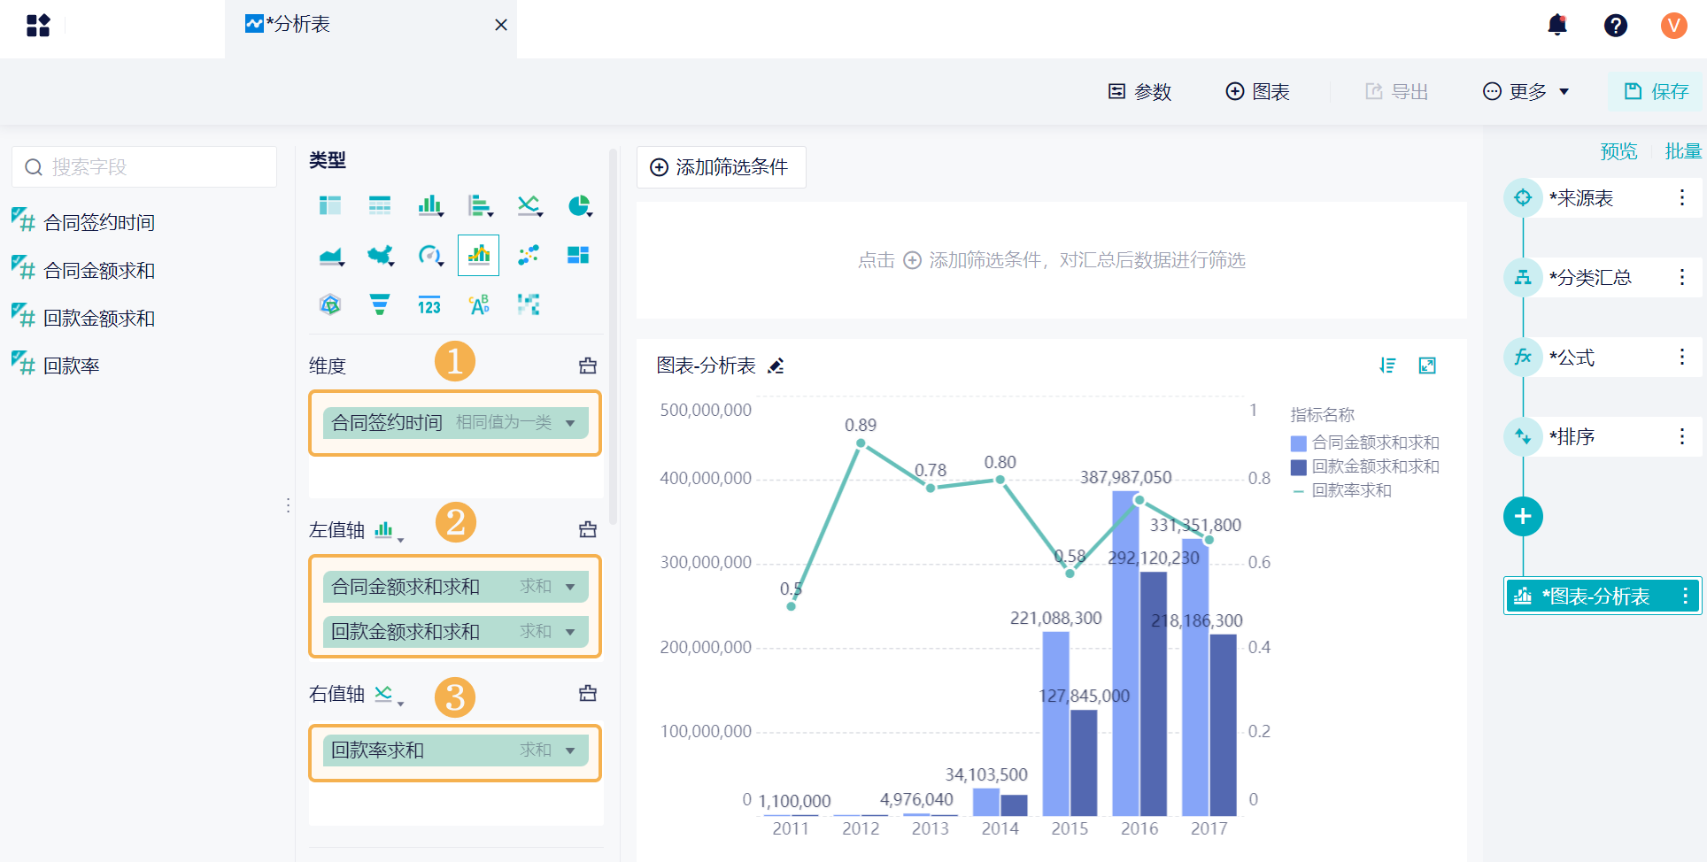Select the scatter chart type
The width and height of the screenshot is (1707, 862).
coord(529,256)
